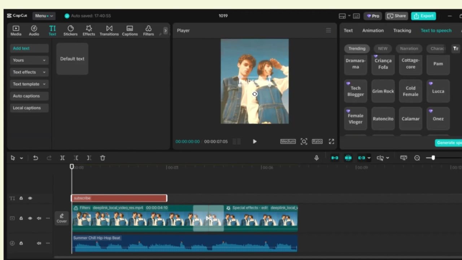
Task: Hide the subscribe text track with its eye toggle
Action: [30, 198]
